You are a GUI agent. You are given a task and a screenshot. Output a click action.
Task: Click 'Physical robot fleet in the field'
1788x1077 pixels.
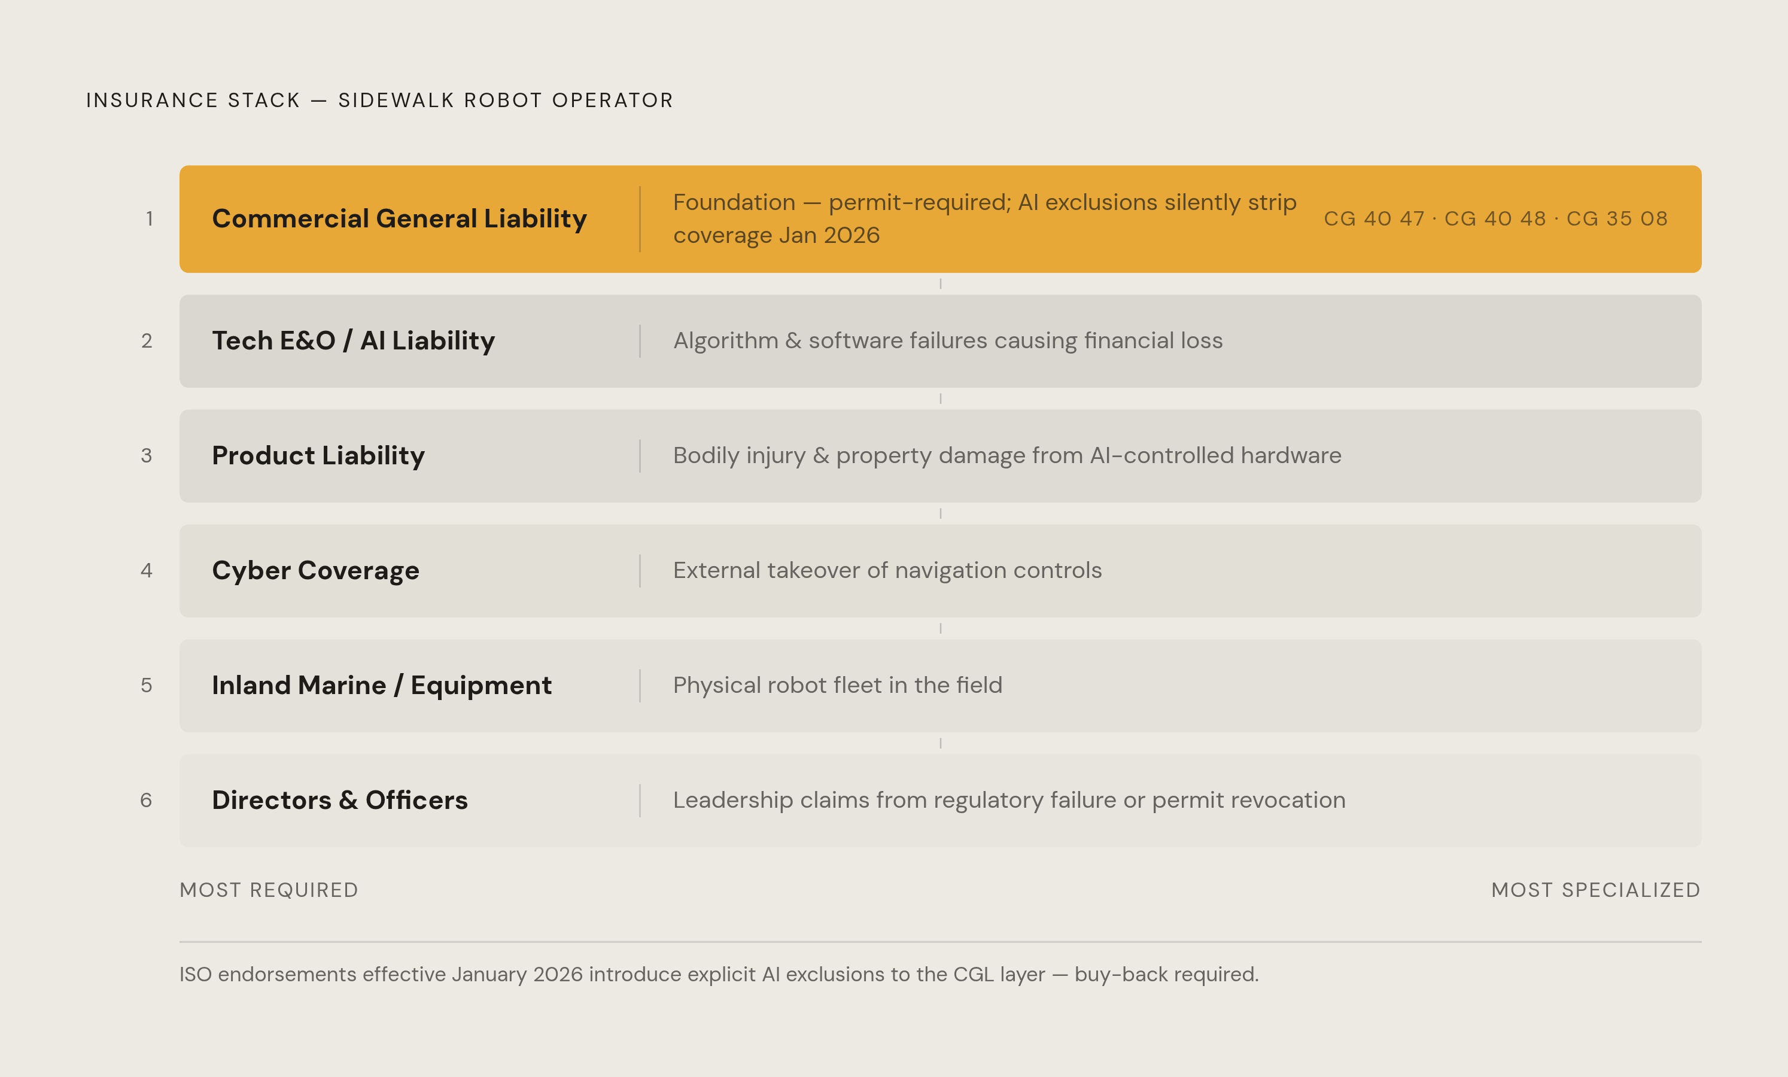point(837,685)
